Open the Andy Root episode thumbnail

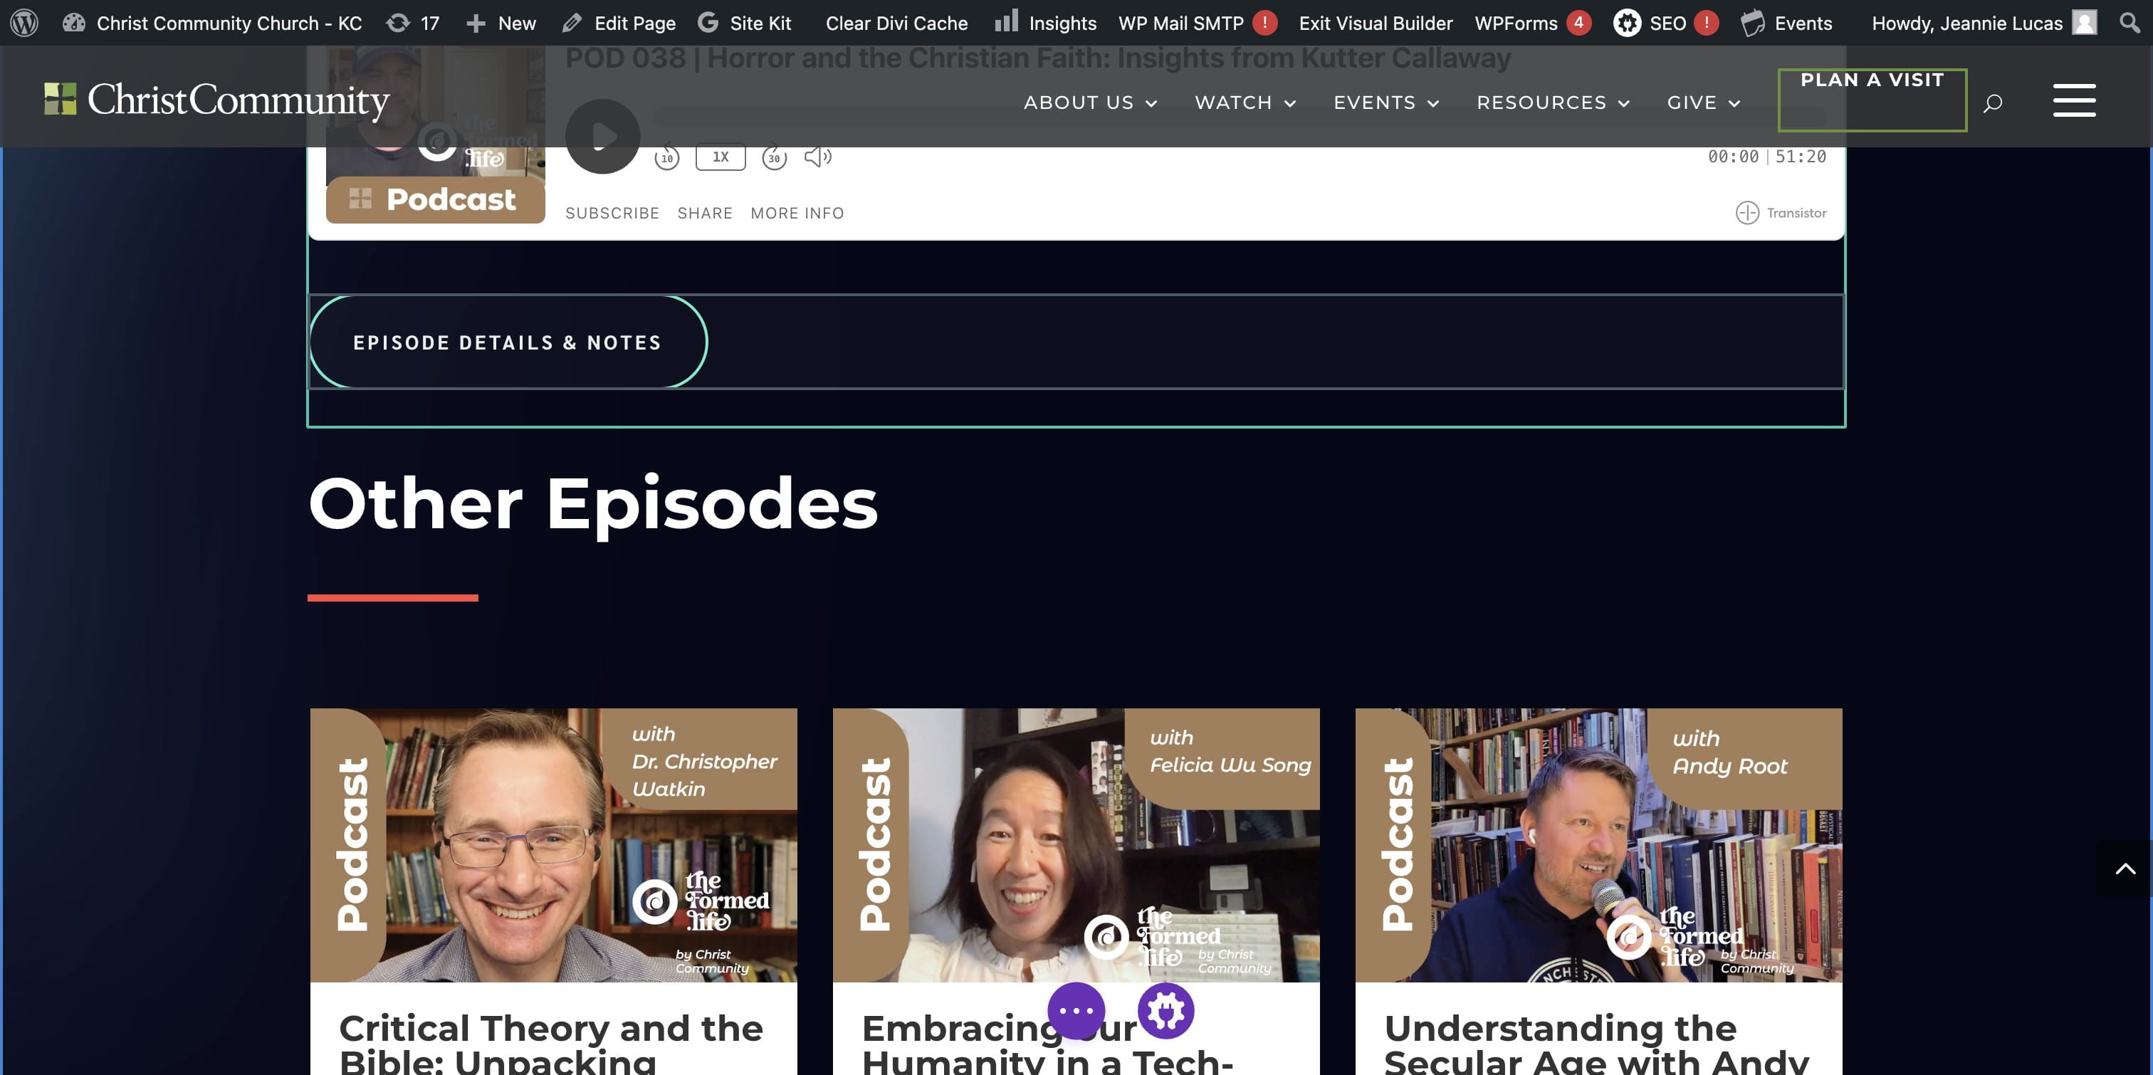point(1598,844)
